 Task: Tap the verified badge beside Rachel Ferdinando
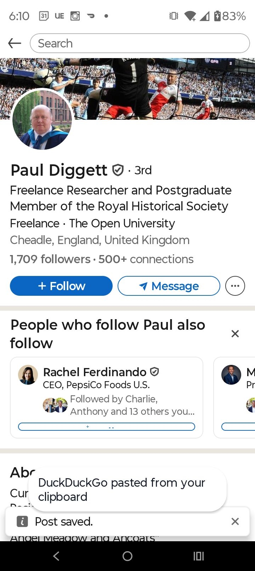point(154,372)
